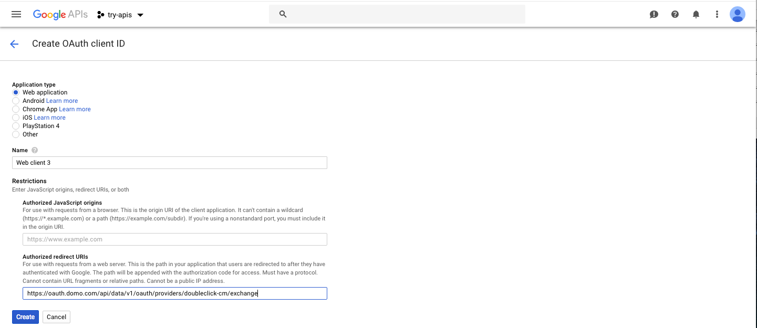Open the help icon

(x=675, y=14)
